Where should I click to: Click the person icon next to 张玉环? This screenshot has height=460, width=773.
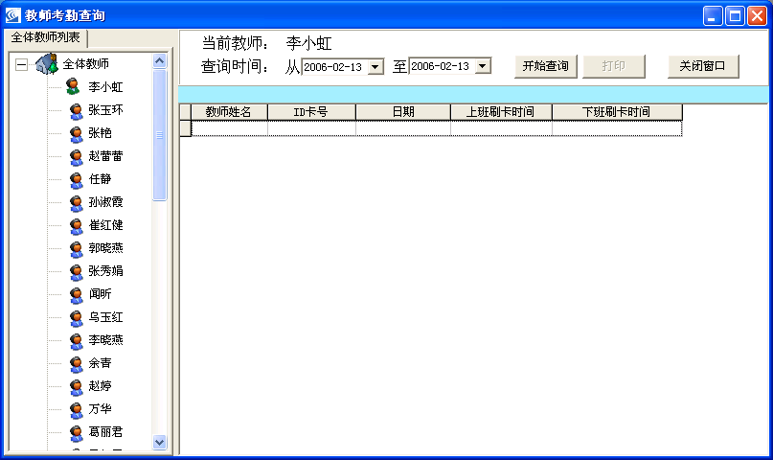[76, 111]
